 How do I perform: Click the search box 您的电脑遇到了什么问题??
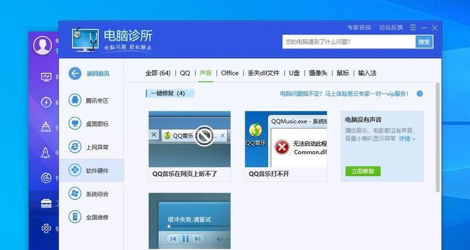coord(349,42)
